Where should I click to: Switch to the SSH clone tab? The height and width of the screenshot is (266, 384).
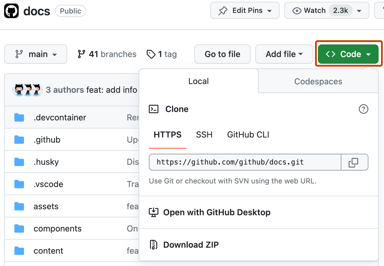click(x=204, y=135)
